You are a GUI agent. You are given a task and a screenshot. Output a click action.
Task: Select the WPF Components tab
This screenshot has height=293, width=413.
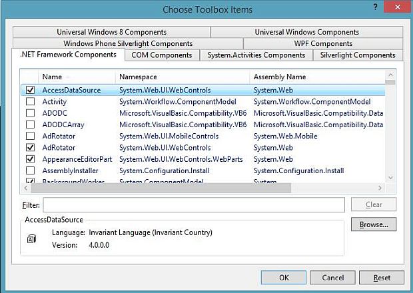pyautogui.click(x=323, y=43)
